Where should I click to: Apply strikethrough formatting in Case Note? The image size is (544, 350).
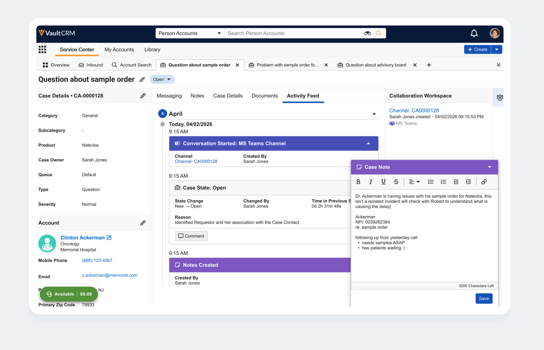(396, 182)
